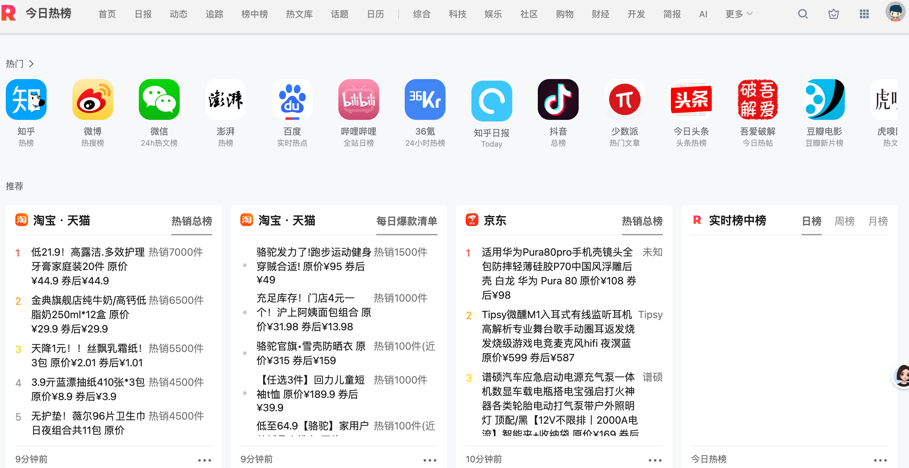Screen dimensions: 909x468
Task: Select the 科技 category
Action: [x=457, y=14]
